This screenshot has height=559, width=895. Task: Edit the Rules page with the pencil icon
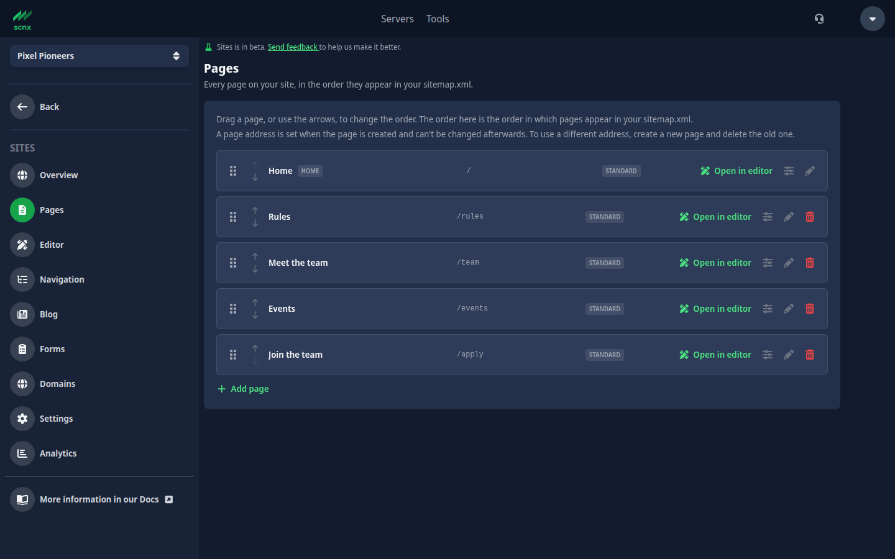pyautogui.click(x=789, y=217)
